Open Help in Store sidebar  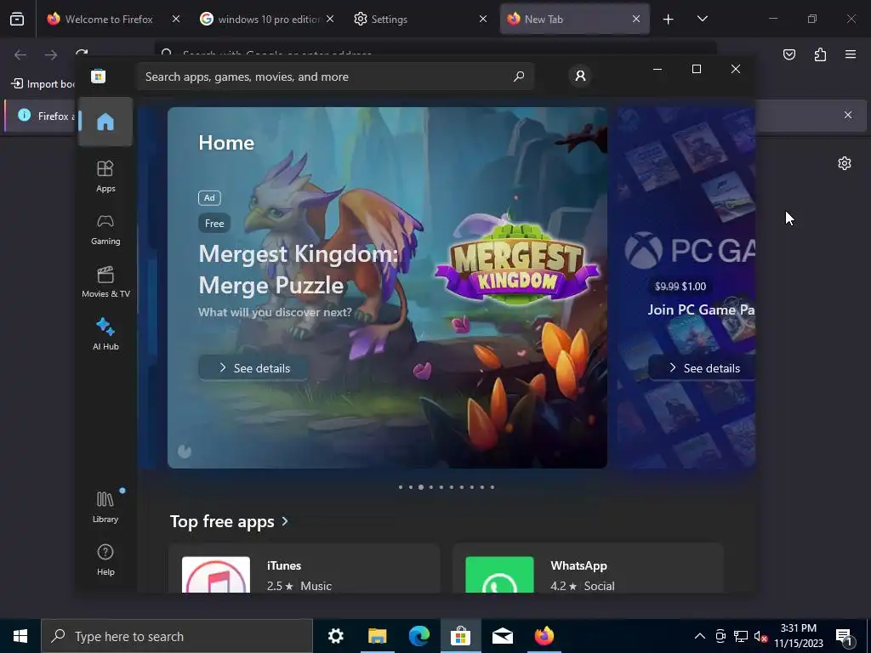tap(105, 559)
